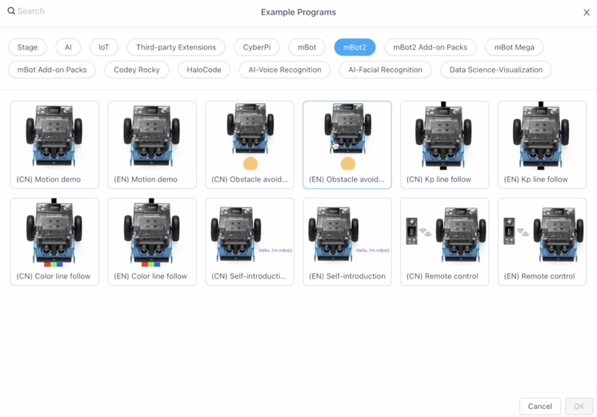Select the (EN) Kp line follow example
Screen dimensions: 597x417
click(542, 145)
